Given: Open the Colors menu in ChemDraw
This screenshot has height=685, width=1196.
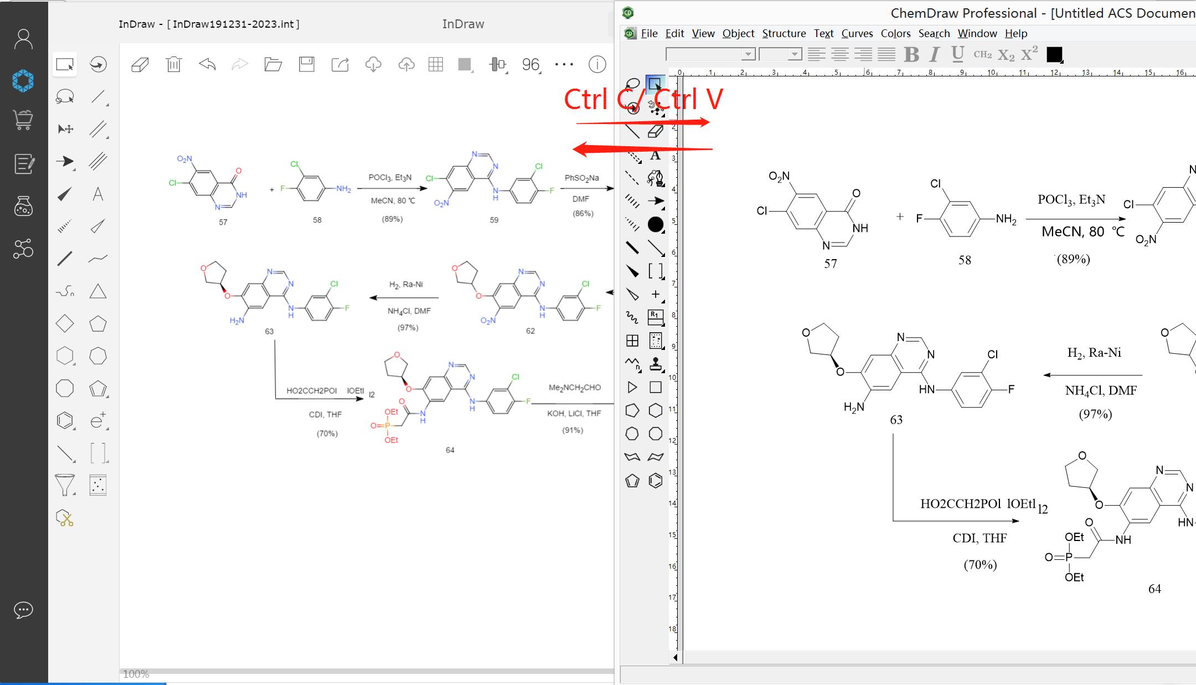Looking at the screenshot, I should 895,33.
